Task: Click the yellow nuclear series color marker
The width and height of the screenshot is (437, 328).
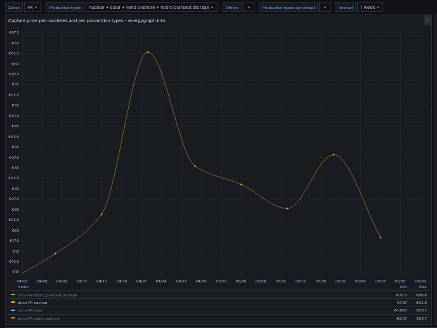Action: pos(13,303)
